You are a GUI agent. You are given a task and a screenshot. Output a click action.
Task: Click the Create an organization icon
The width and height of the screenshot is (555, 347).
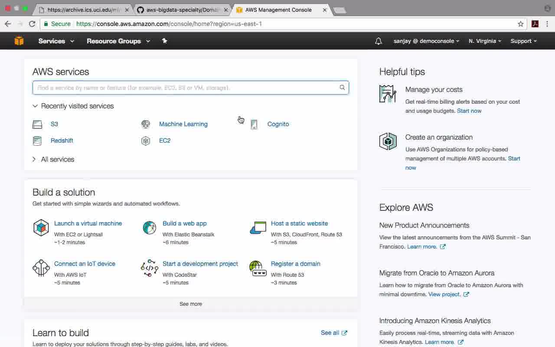[x=388, y=141]
